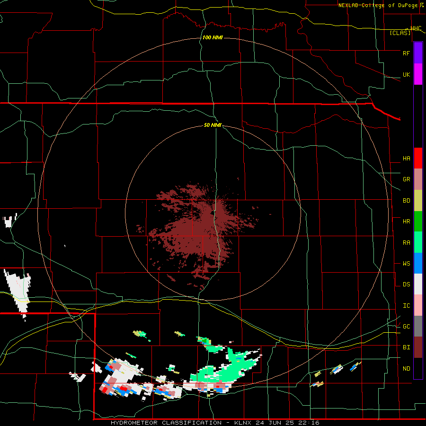The height and width of the screenshot is (426, 426).
Task: Click the HA red legend swatch
Action: point(418,158)
